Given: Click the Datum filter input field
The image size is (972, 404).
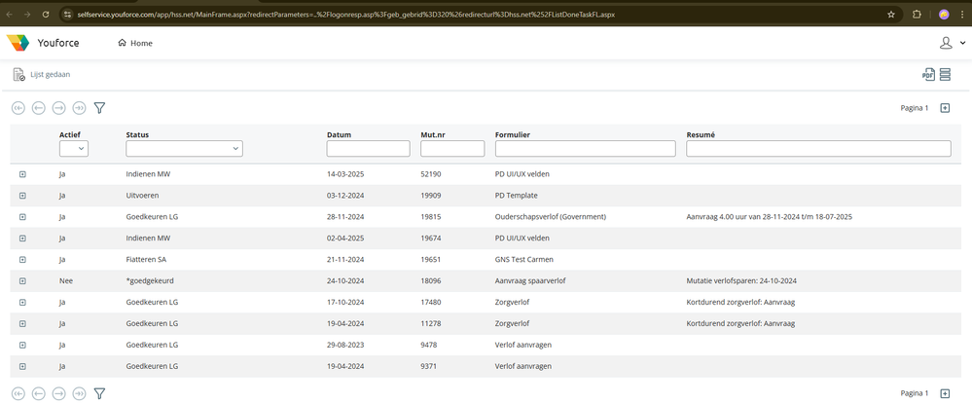Looking at the screenshot, I should tap(368, 149).
